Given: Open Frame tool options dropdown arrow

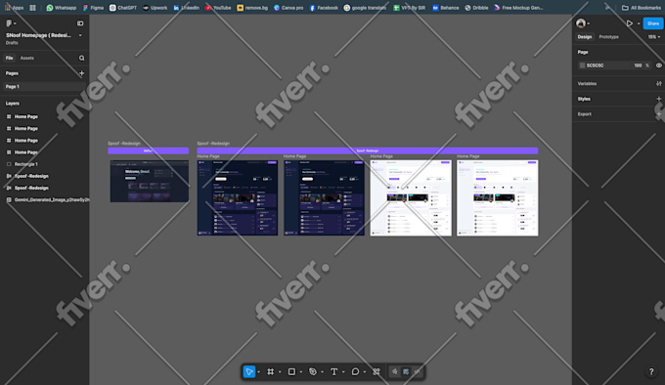Looking at the screenshot, I should pos(280,372).
